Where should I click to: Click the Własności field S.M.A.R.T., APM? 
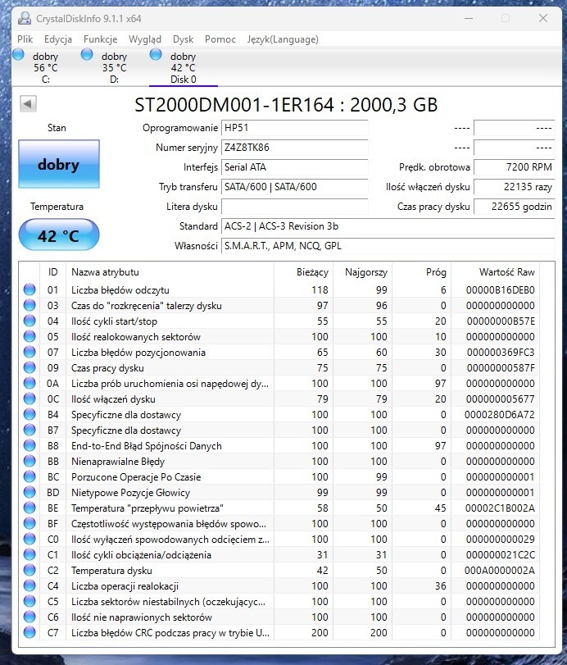(388, 246)
